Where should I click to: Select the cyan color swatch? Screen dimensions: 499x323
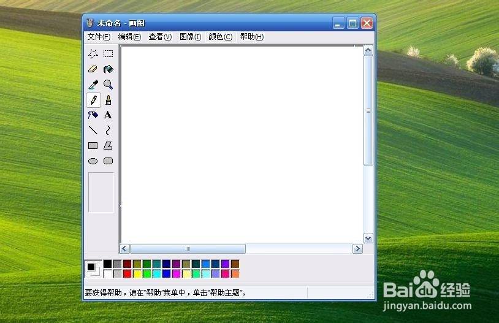click(156, 274)
